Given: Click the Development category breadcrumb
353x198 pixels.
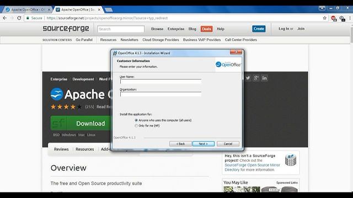Looking at the screenshot, I should [x=83, y=79].
